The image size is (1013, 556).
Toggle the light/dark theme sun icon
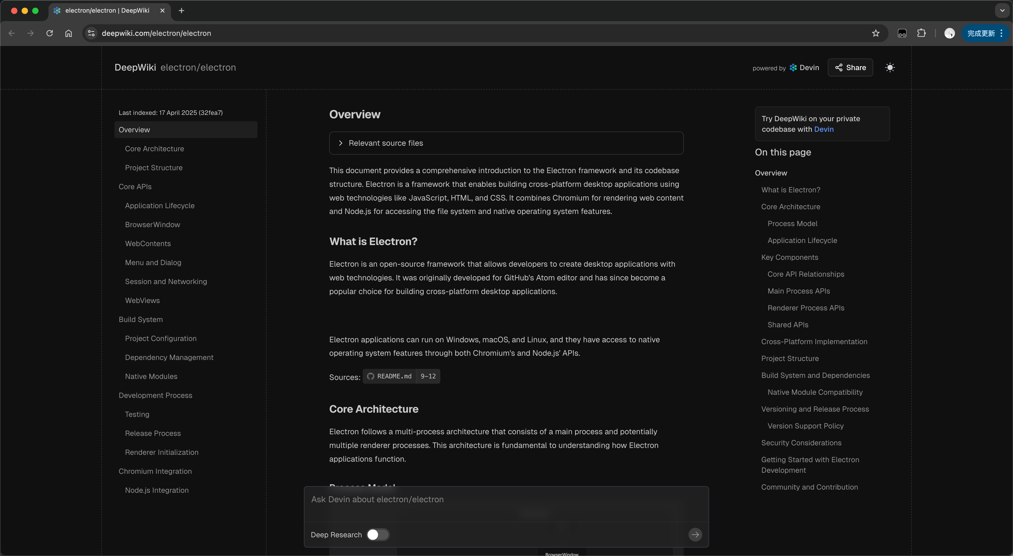click(x=890, y=67)
